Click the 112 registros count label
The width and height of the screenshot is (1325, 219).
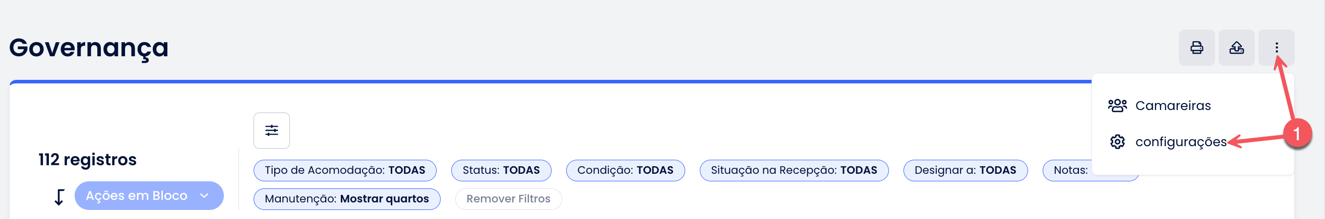point(87,160)
